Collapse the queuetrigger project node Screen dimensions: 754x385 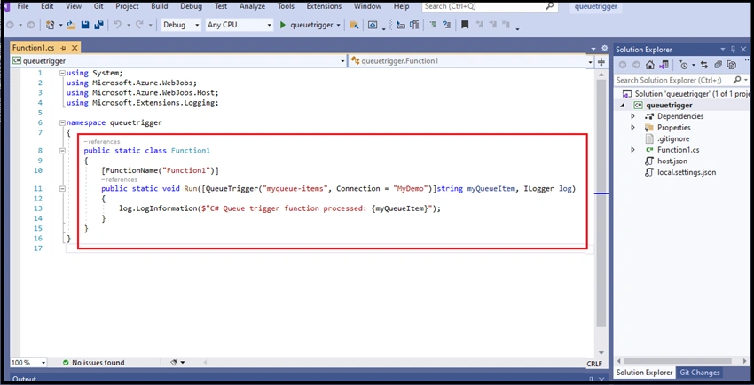coord(624,106)
